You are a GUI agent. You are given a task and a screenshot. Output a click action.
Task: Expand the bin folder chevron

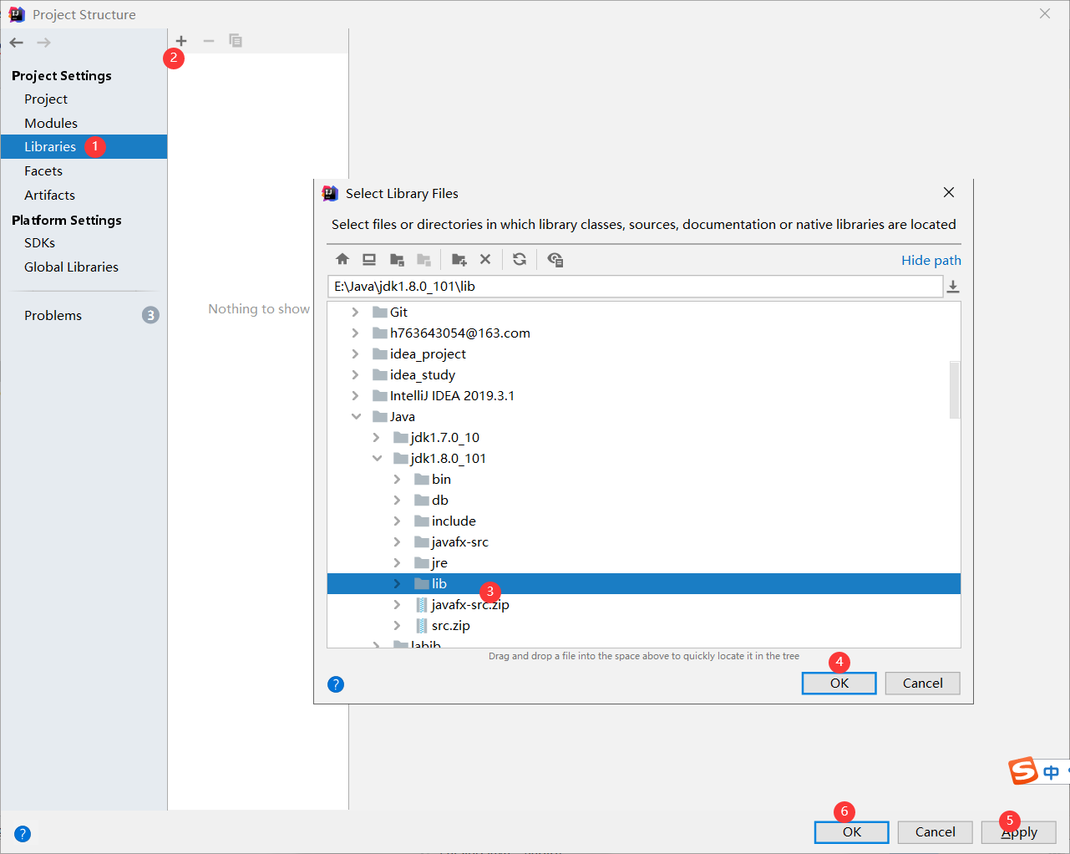click(398, 479)
